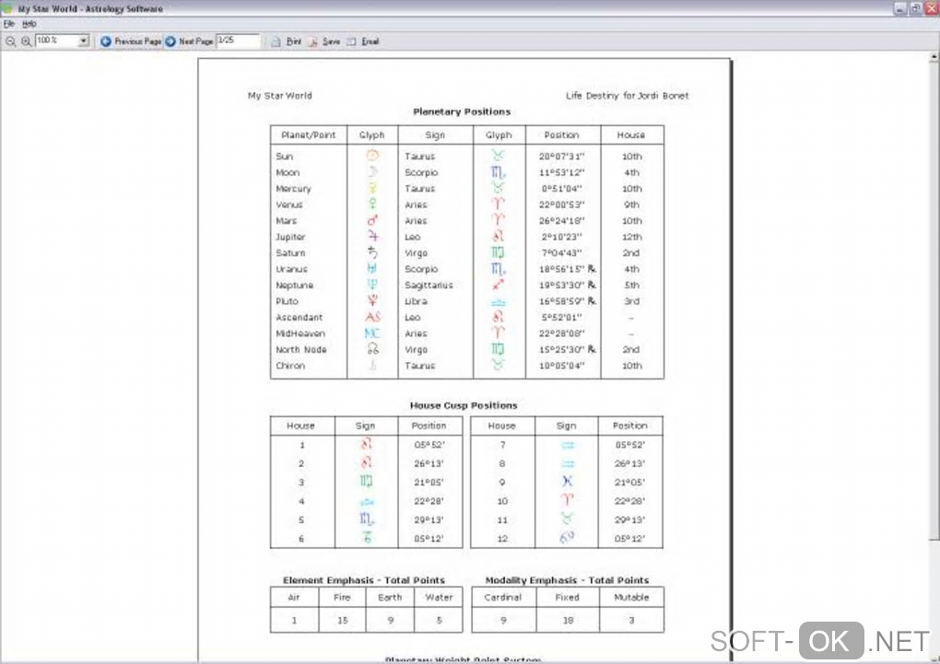This screenshot has height=664, width=940.
Task: Click the zoom in magnifier icon
Action: [x=26, y=41]
